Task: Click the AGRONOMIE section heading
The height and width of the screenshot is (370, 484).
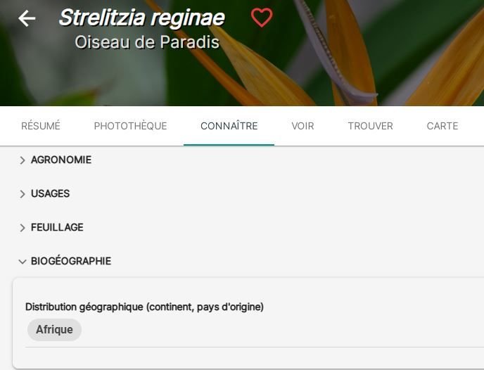Action: click(61, 160)
